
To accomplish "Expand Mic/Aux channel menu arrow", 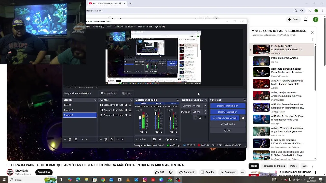I will point(163,106).
